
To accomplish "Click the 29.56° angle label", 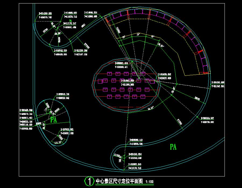I will 161,45.
